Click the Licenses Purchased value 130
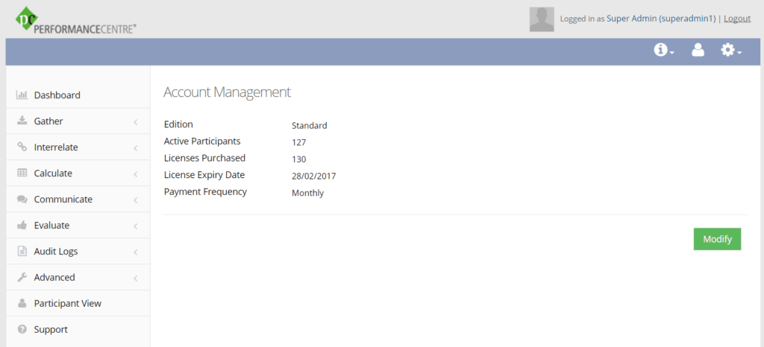The image size is (764, 347). point(298,159)
